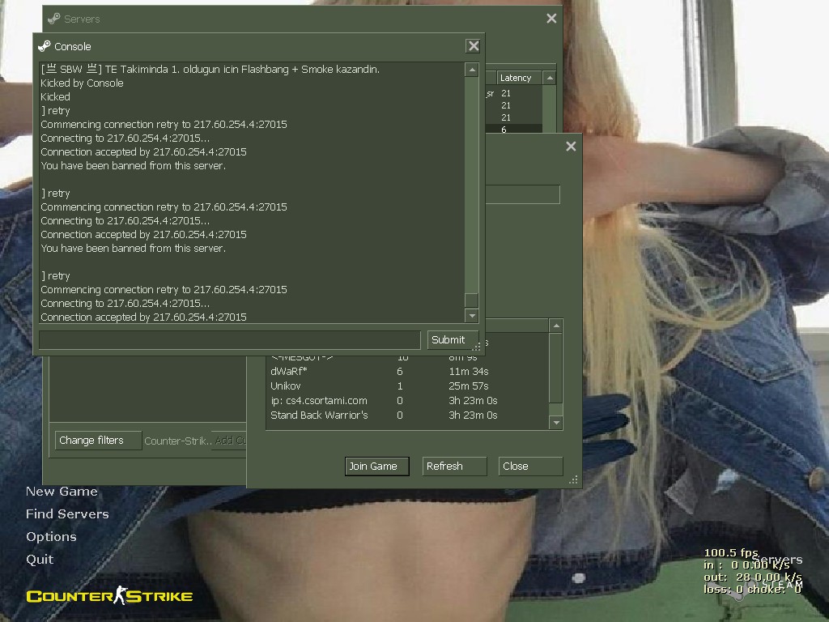Click the server address field in dialog
The width and height of the screenshot is (829, 622).
522,194
